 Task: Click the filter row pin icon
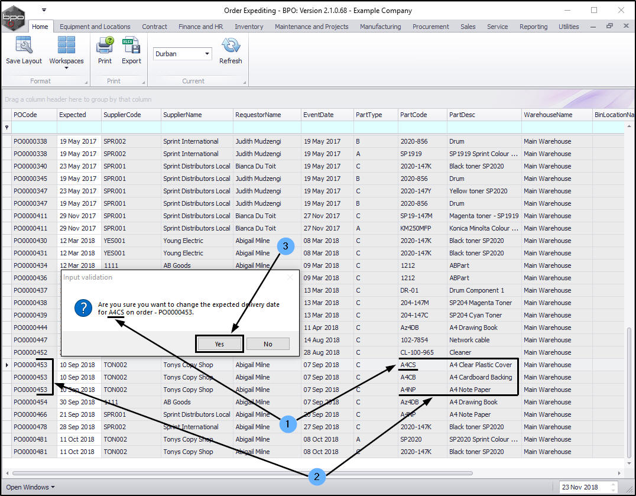coord(7,127)
